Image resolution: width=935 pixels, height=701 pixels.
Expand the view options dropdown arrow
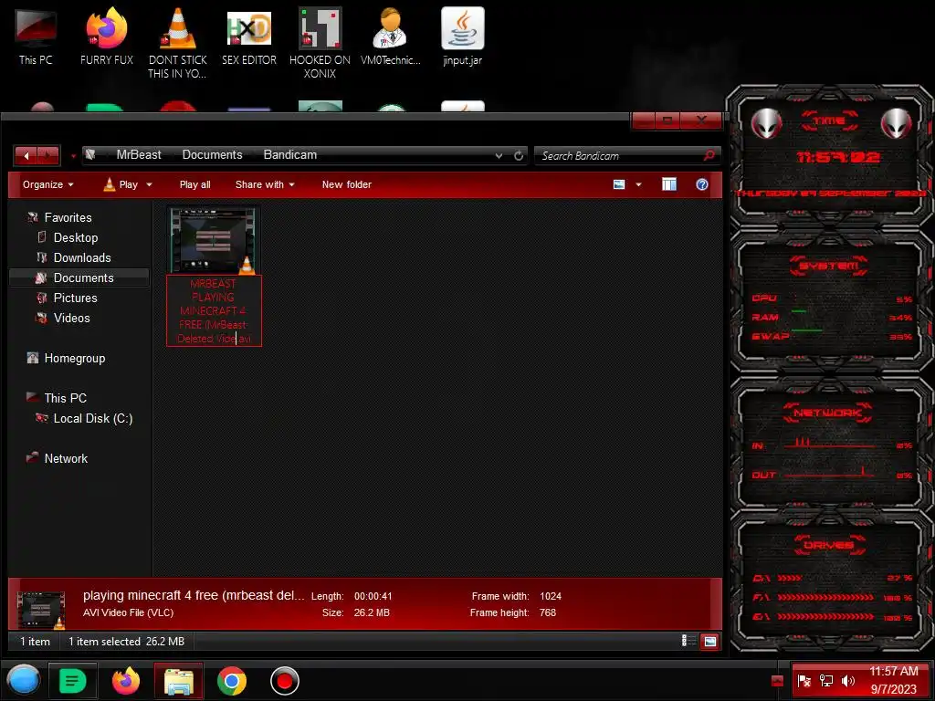(638, 184)
